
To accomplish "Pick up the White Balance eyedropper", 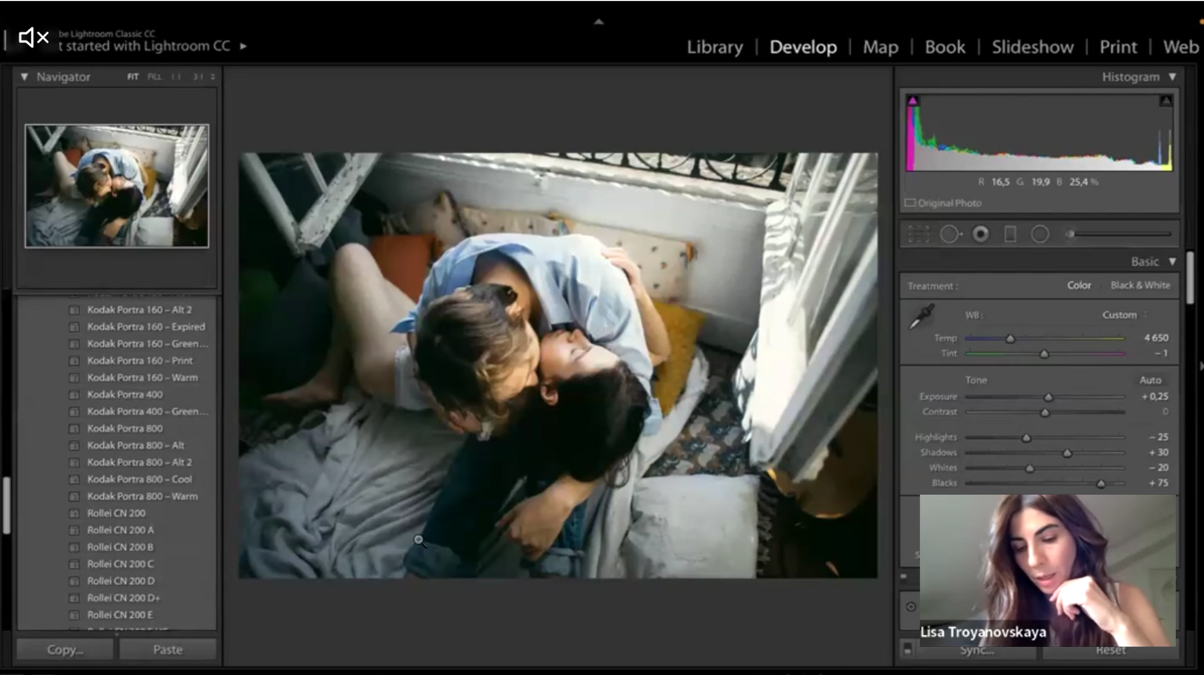I will point(921,317).
